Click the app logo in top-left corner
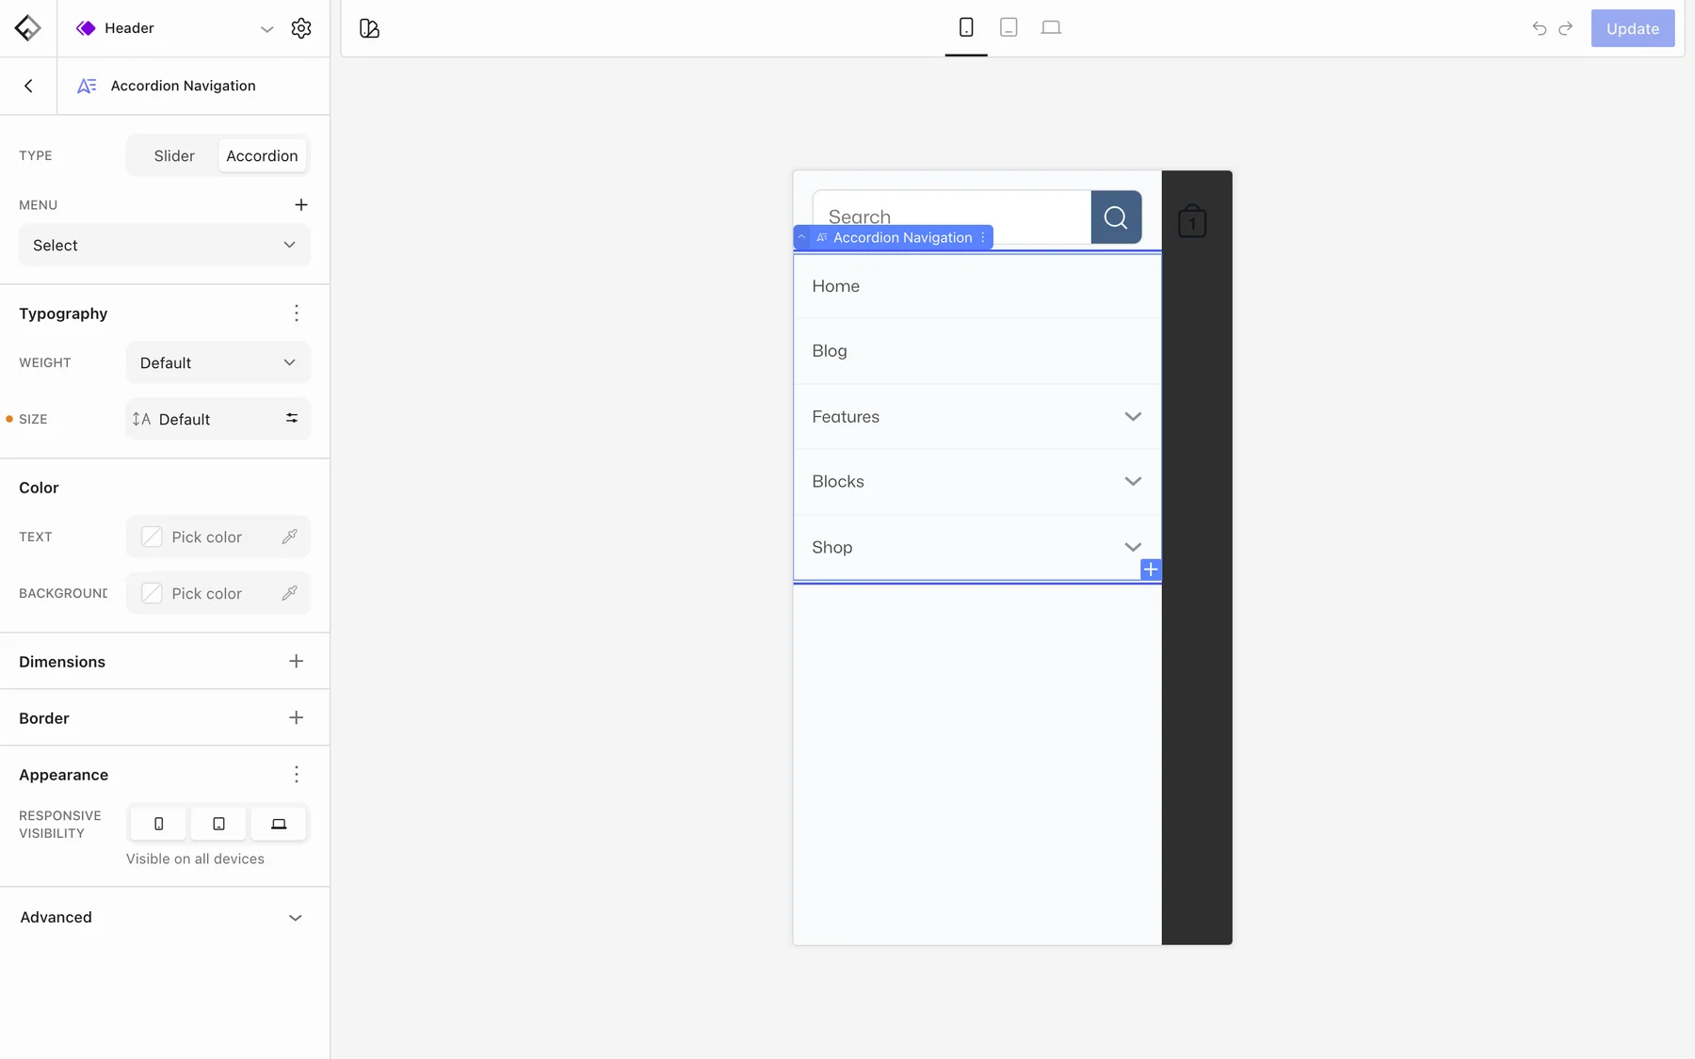 tap(27, 28)
